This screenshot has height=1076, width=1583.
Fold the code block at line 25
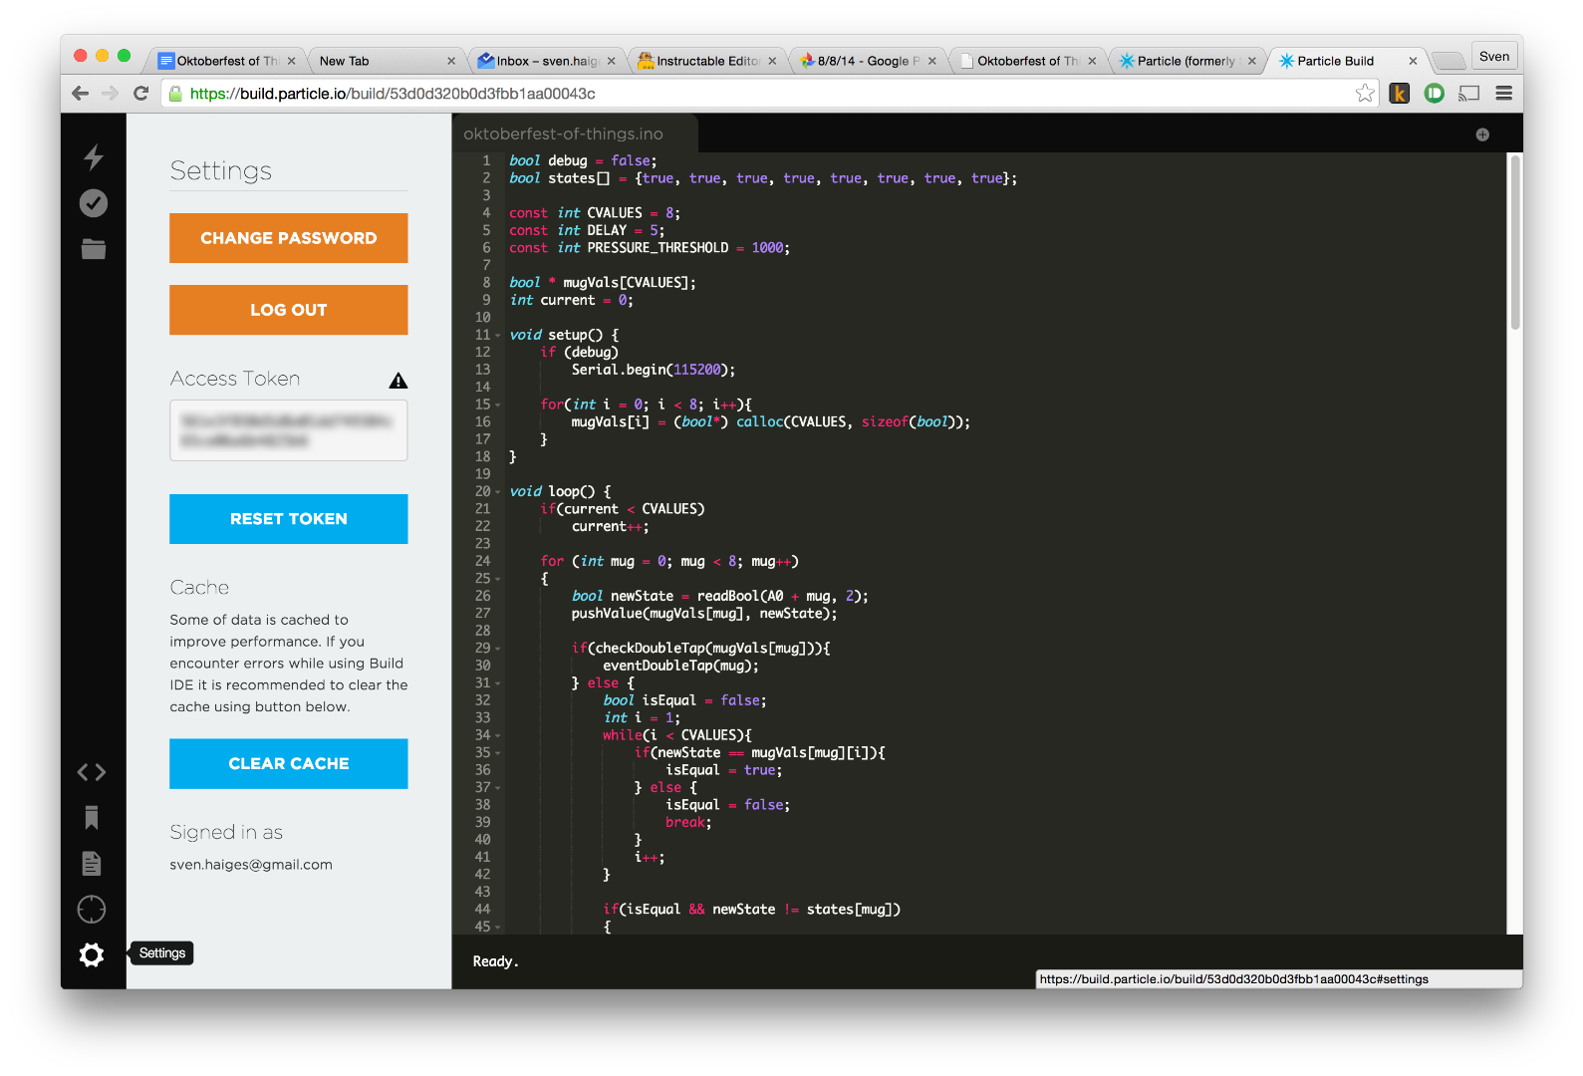tap(498, 579)
